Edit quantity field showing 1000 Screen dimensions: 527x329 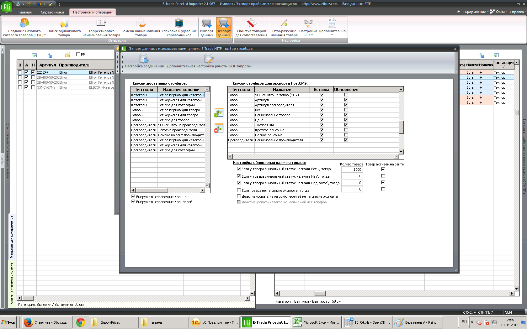coord(352,170)
